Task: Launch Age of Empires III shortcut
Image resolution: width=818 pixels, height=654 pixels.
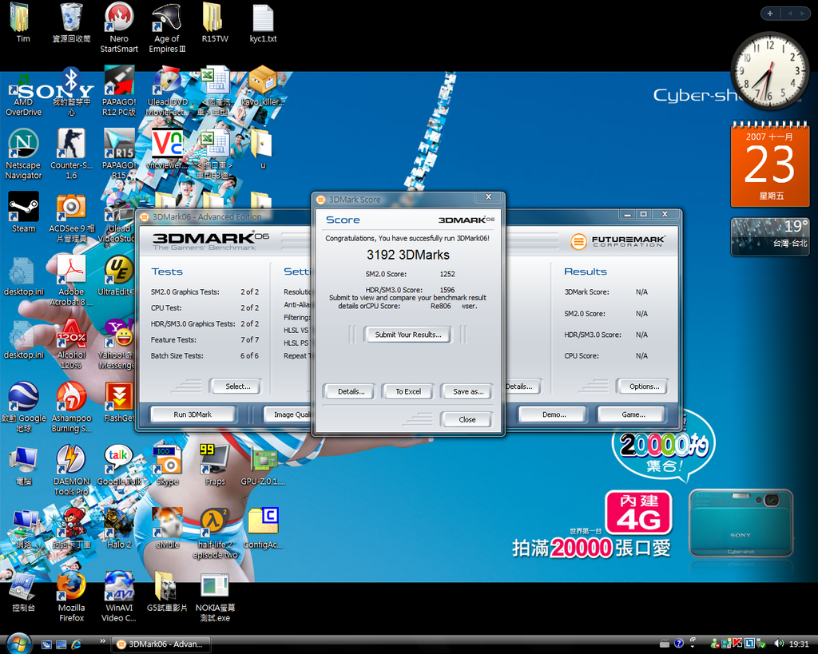Action: [167, 27]
